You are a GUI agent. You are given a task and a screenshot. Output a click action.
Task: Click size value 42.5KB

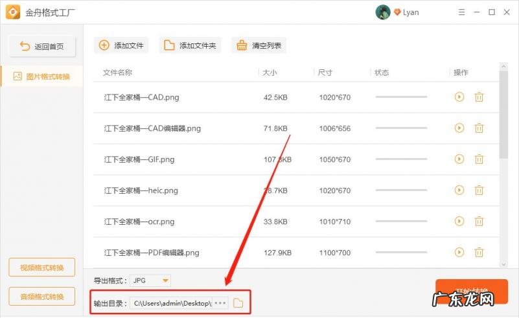tap(275, 97)
